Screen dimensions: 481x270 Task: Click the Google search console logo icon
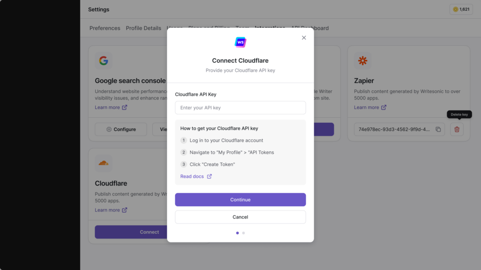[x=103, y=60]
